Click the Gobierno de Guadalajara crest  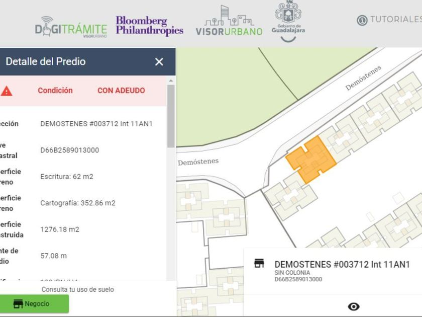[288, 20]
